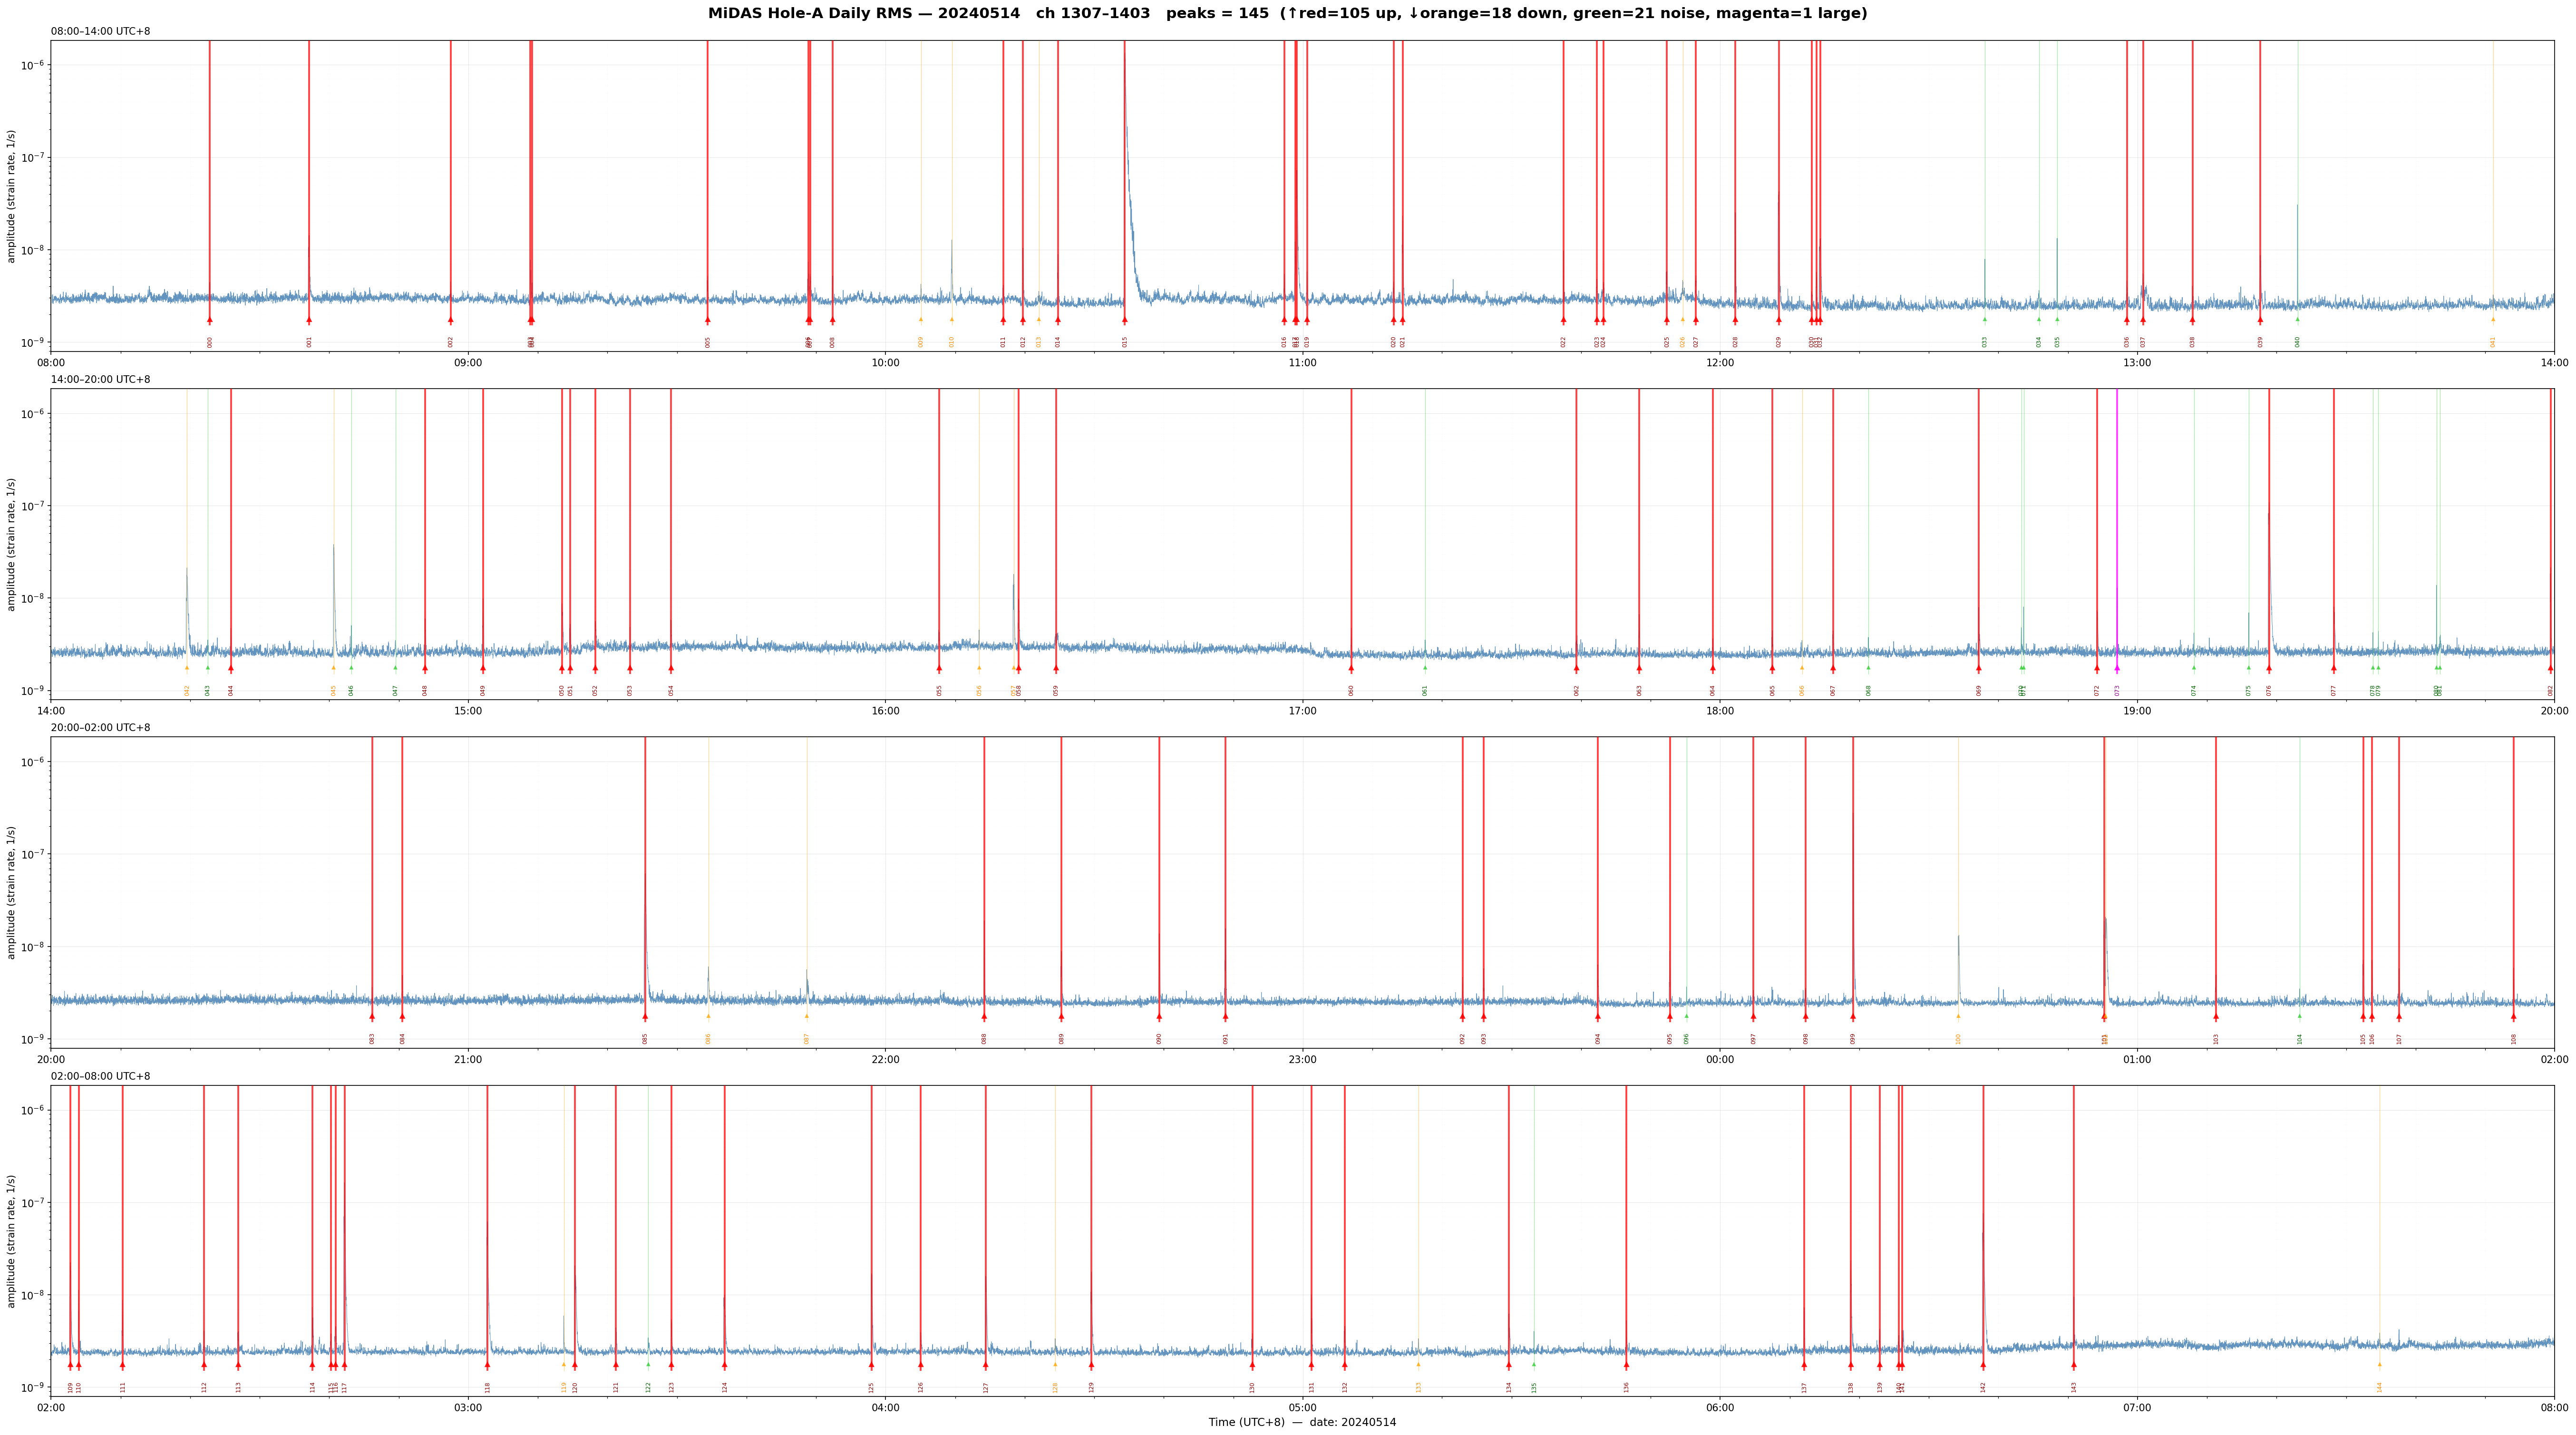
Task: Click peak label 005
Action: tap(708, 342)
